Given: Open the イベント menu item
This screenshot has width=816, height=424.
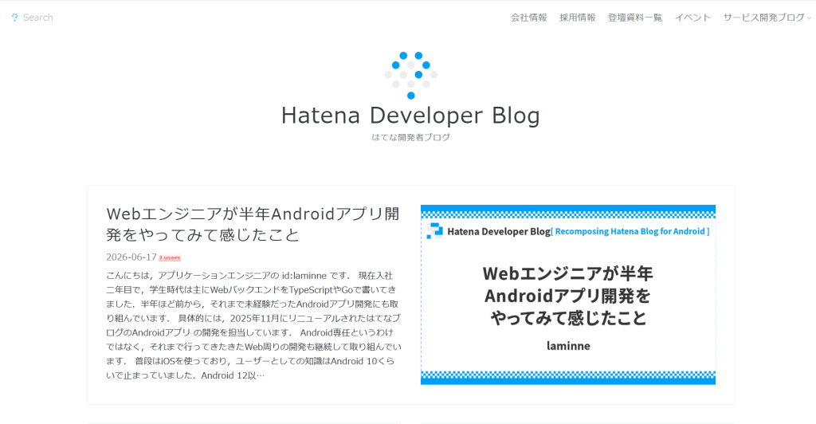Looking at the screenshot, I should pos(692,18).
